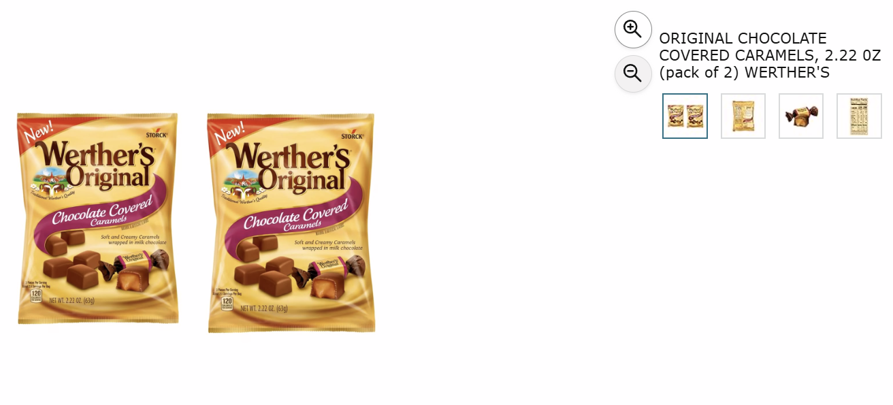This screenshot has width=893, height=405.
Task: Click the New! banner on left bag
Action: 39,131
